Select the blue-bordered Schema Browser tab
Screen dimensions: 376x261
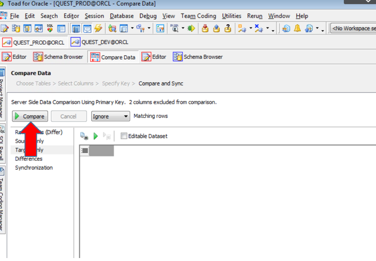pos(198,57)
